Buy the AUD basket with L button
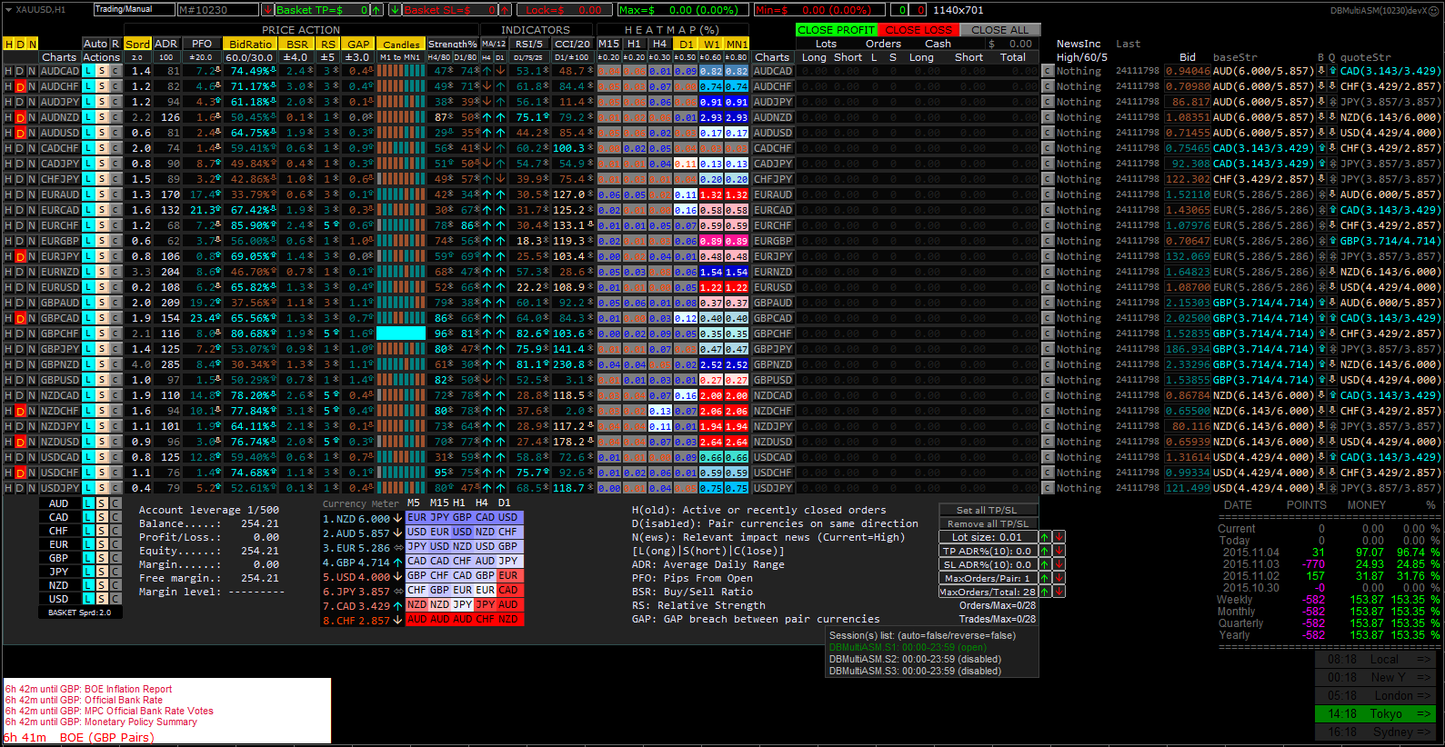 [x=88, y=503]
